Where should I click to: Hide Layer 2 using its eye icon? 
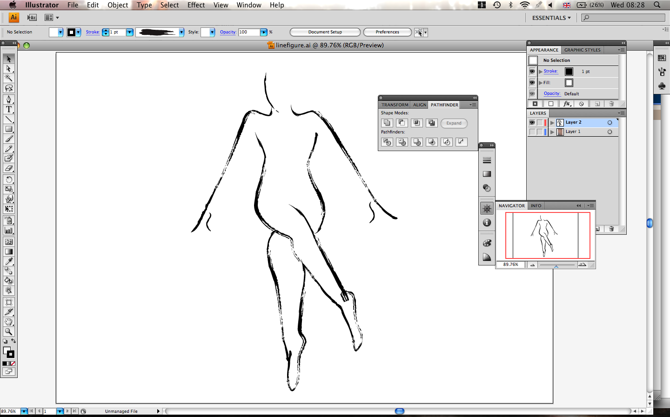pyautogui.click(x=532, y=122)
